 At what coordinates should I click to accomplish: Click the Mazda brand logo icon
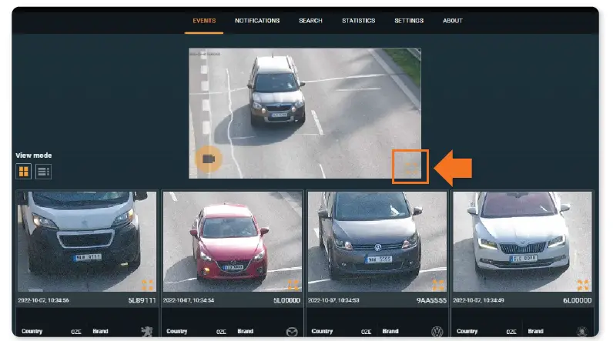(292, 332)
